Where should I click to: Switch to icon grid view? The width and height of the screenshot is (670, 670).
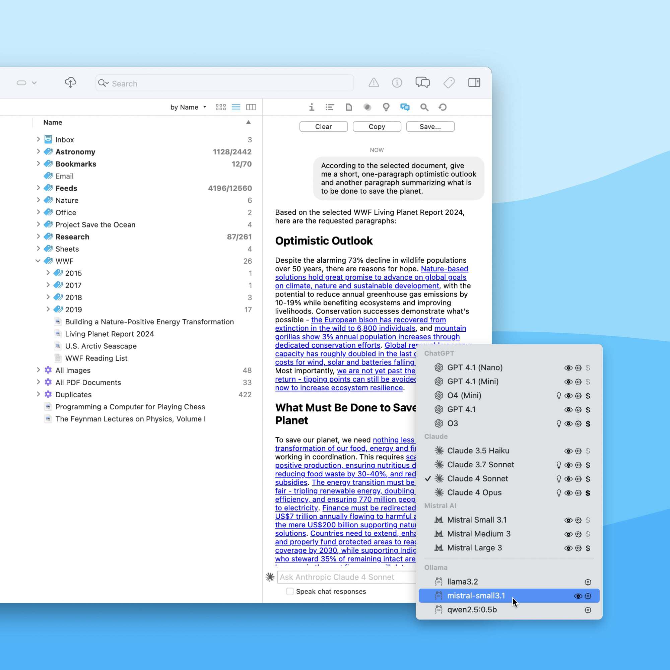220,107
